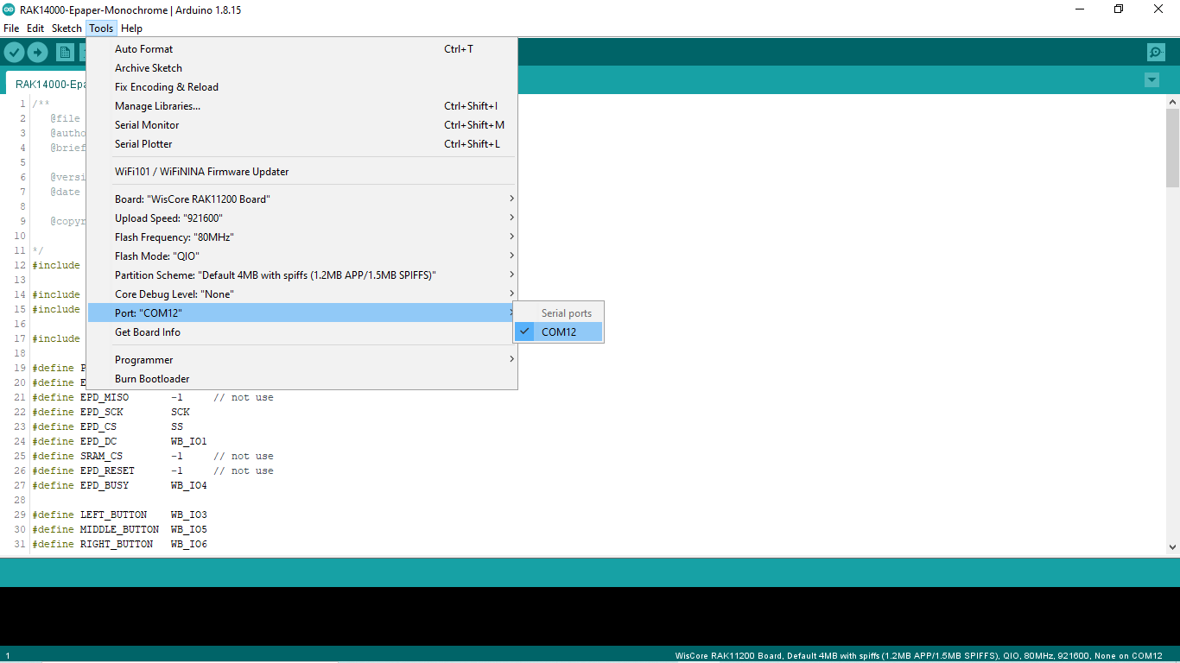This screenshot has height=663, width=1180.
Task: Expand Board WisCore RAK11200 submenu
Action: click(302, 199)
